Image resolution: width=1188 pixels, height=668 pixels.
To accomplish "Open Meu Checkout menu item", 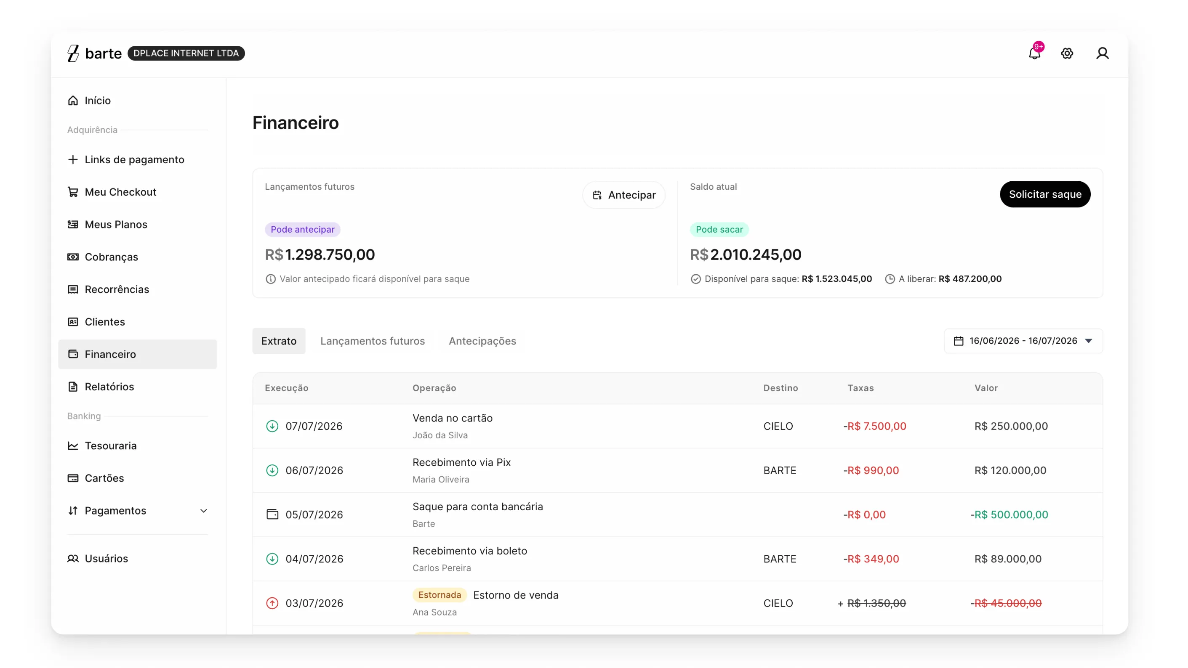I will (137, 192).
